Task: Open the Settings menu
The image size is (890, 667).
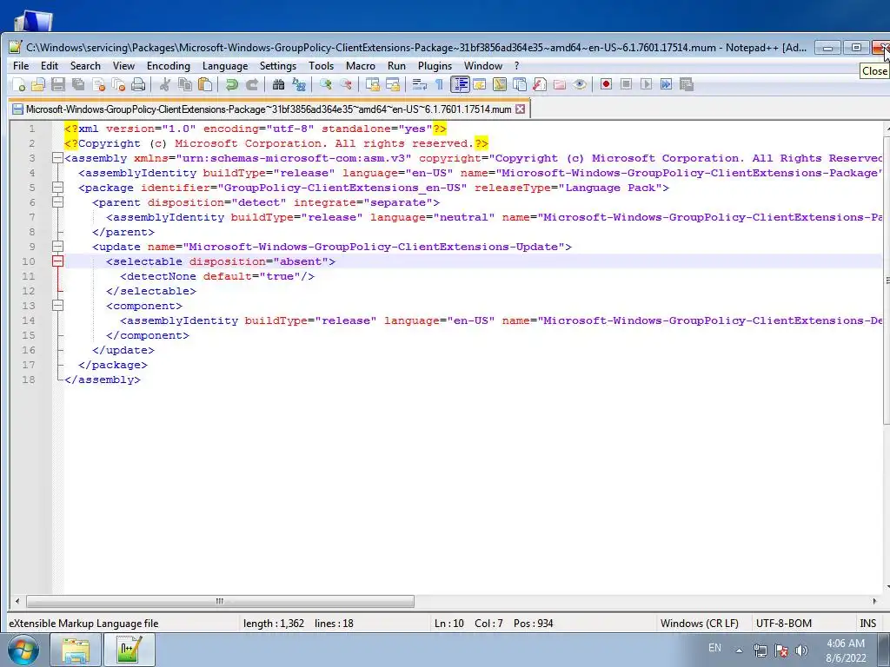Action: click(x=278, y=66)
